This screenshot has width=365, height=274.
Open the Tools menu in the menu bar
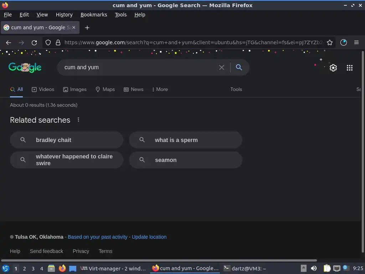click(120, 15)
